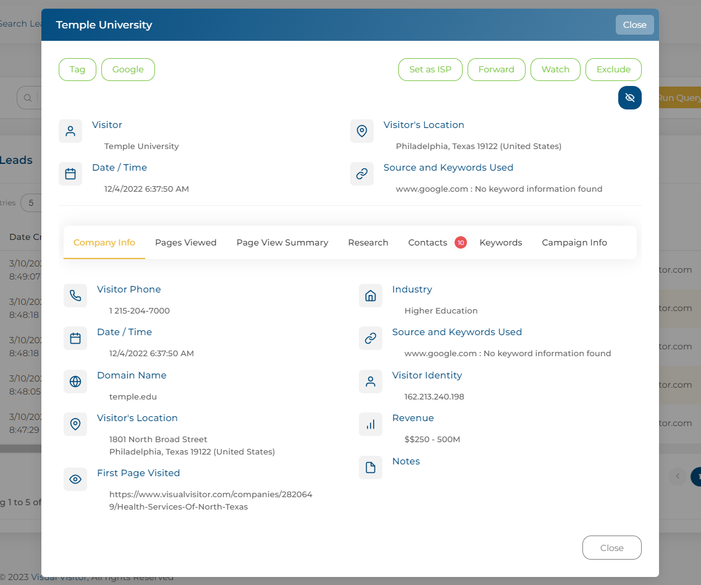Image resolution: width=701 pixels, height=585 pixels.
Task: Click the Google button
Action: point(128,69)
